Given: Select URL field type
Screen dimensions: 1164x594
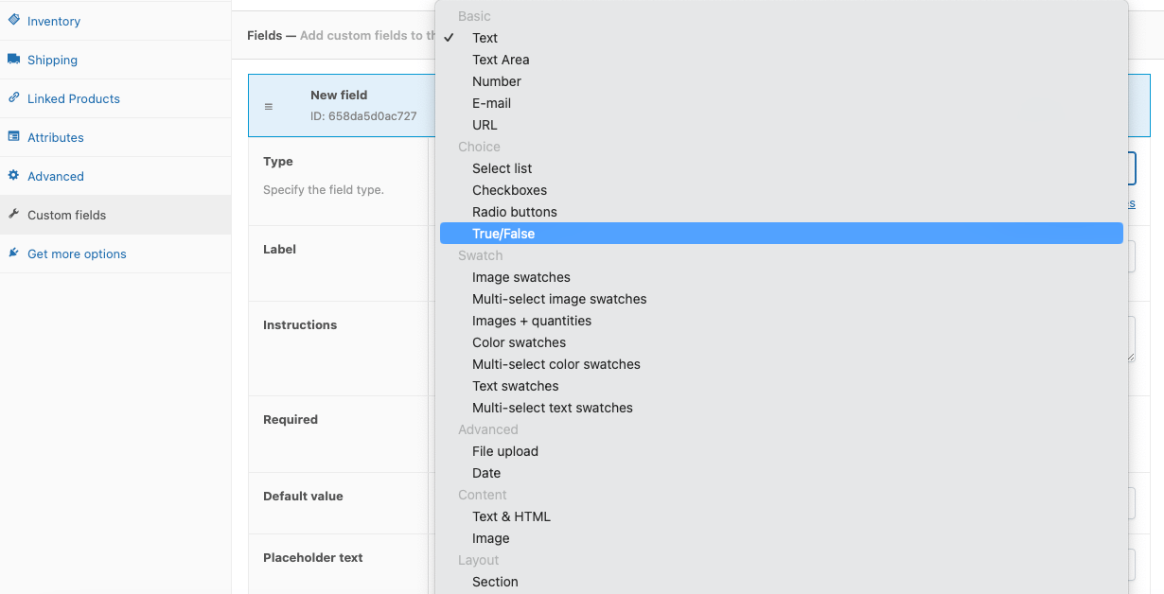Looking at the screenshot, I should pyautogui.click(x=782, y=125).
